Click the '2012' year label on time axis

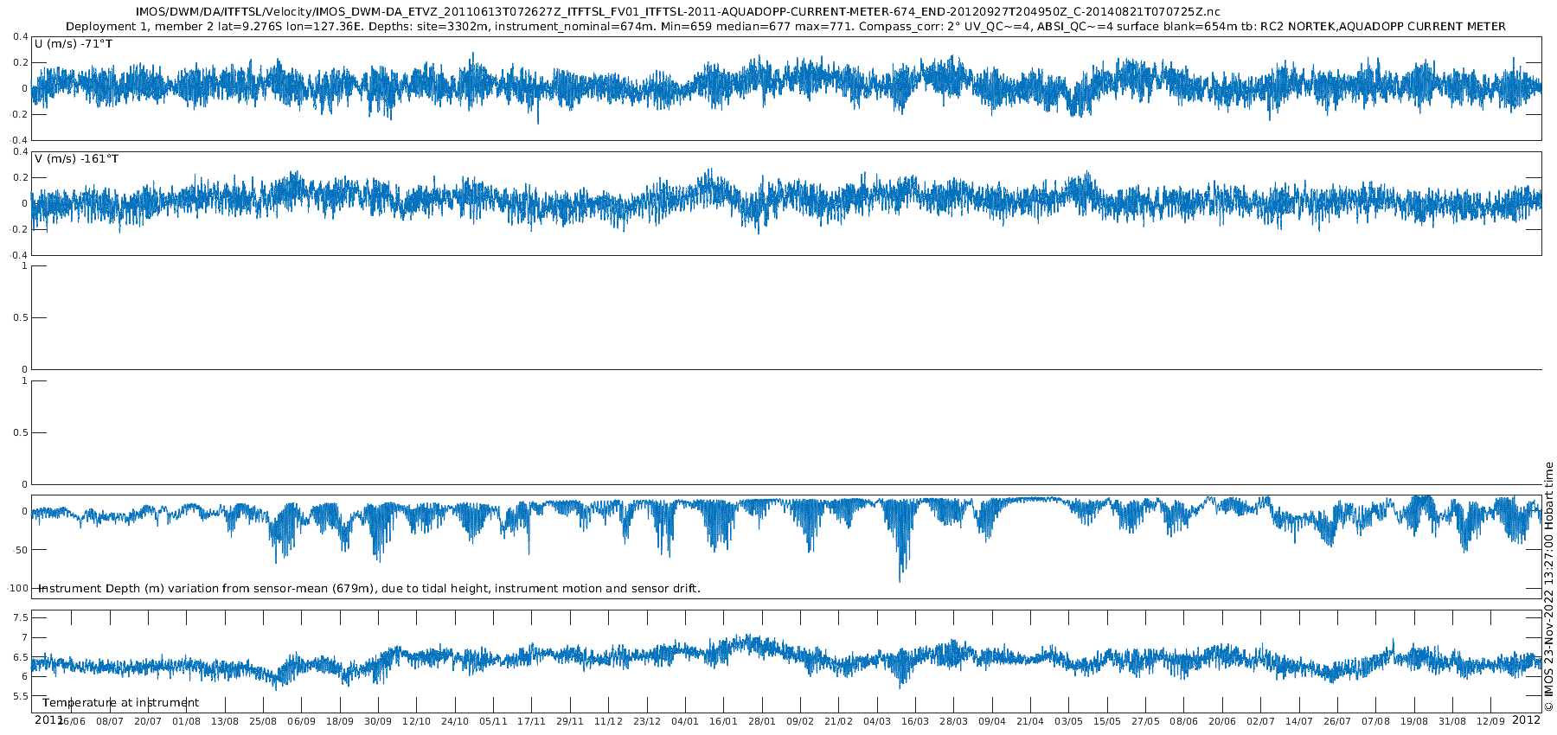tap(1526, 719)
